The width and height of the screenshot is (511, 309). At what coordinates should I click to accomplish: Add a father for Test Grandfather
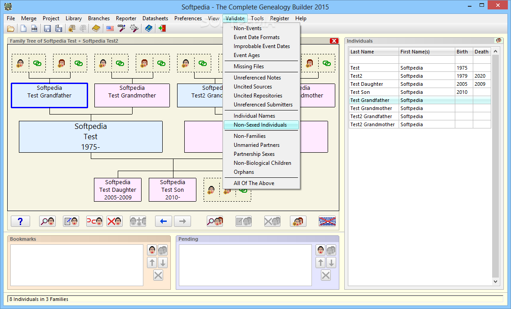(x=21, y=63)
